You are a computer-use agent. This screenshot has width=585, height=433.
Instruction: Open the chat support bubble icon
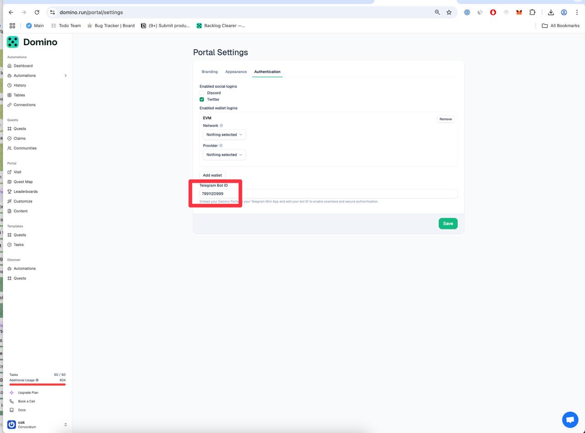pos(570,419)
